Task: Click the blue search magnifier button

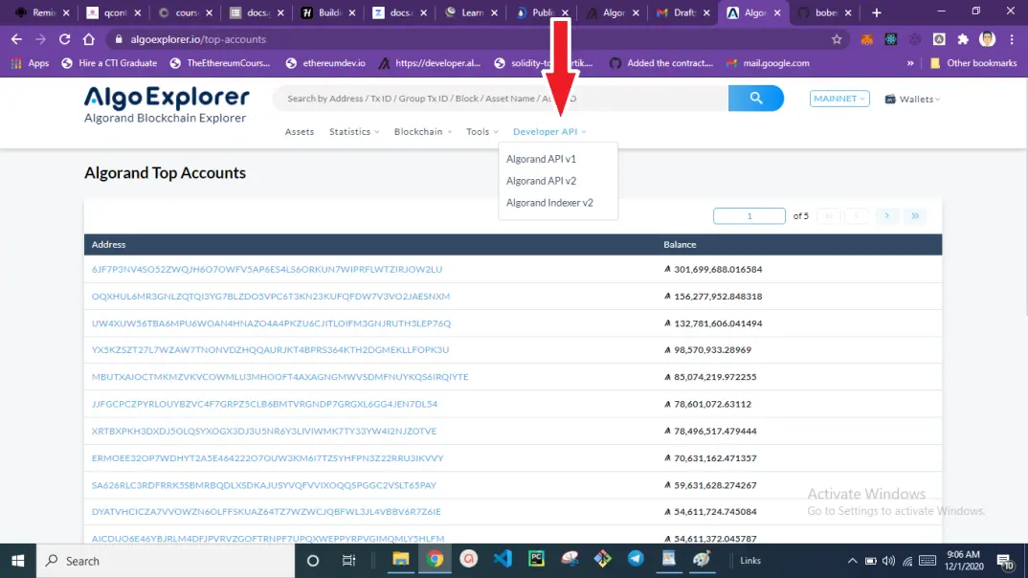Action: [755, 99]
